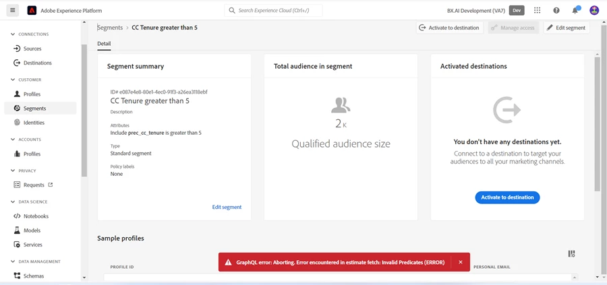Click the large destination arrow icon
Image resolution: width=607 pixels, height=285 pixels.
pos(507,110)
